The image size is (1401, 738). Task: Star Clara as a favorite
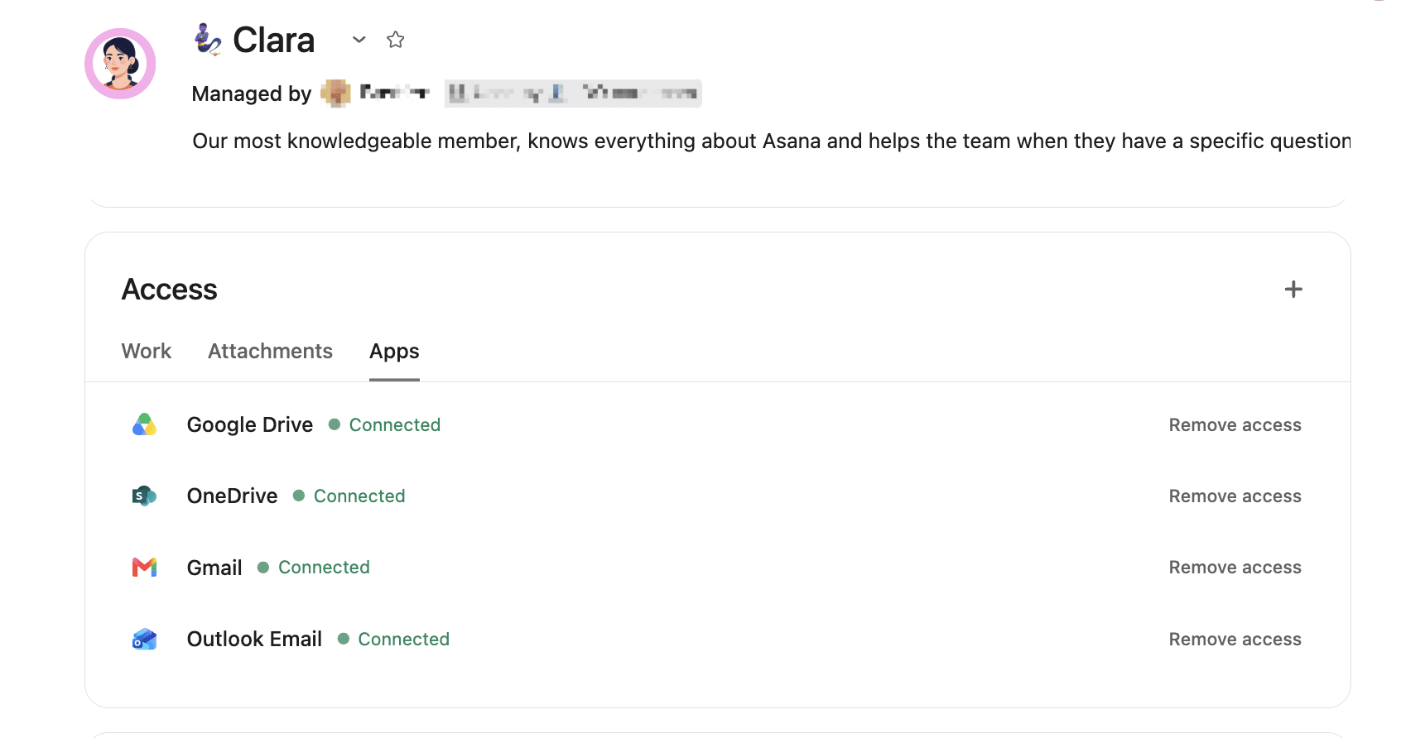(x=396, y=40)
